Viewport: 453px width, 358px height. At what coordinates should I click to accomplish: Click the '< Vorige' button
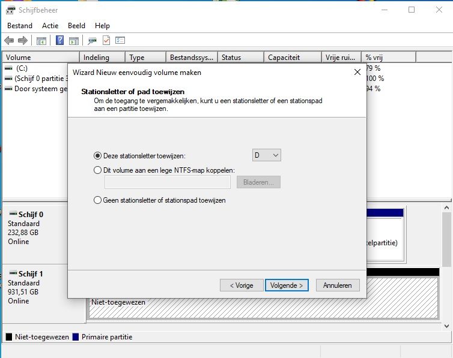[242, 285]
